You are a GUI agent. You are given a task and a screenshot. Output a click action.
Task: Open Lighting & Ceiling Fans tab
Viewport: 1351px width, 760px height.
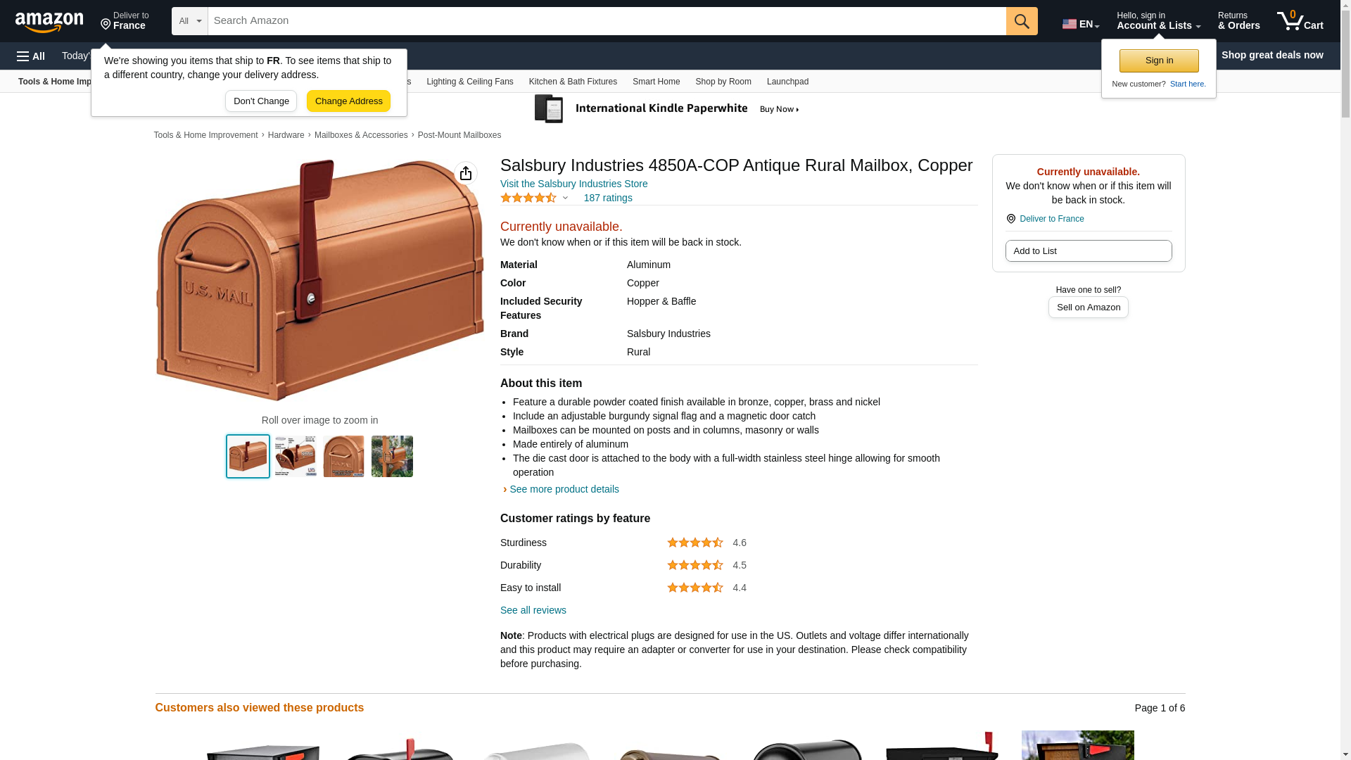click(470, 82)
